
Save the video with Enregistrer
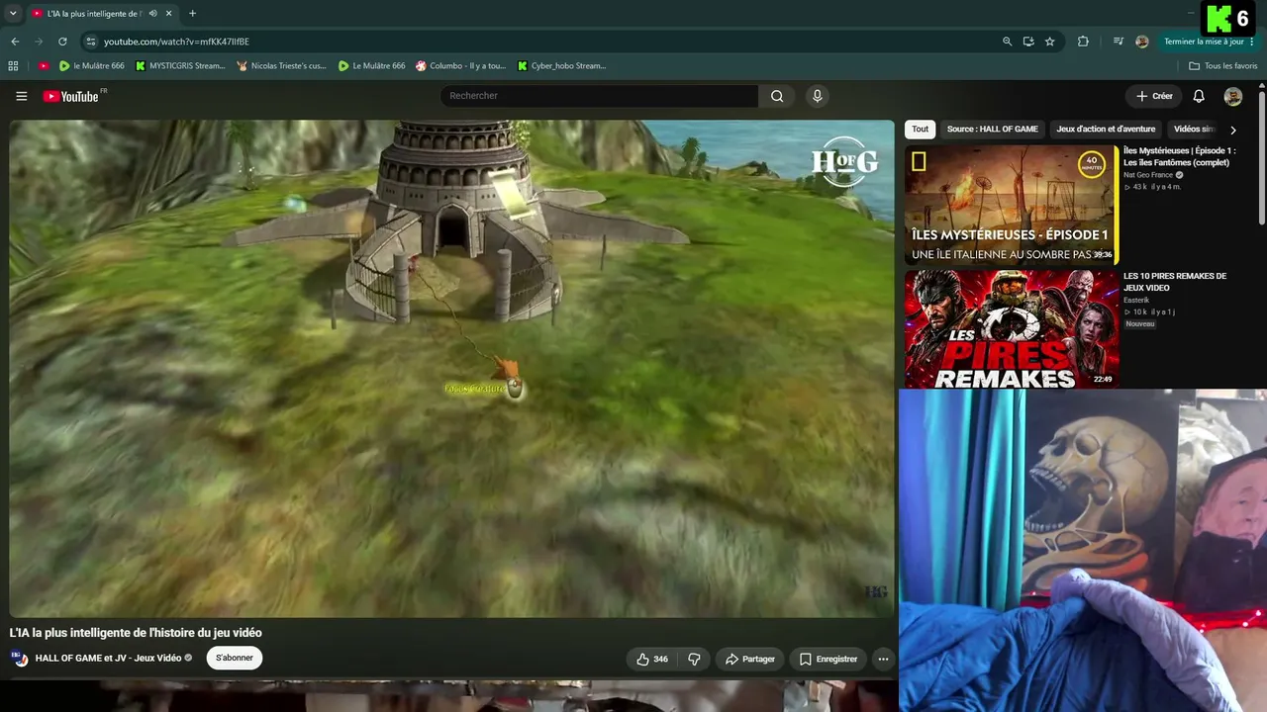coord(828,659)
